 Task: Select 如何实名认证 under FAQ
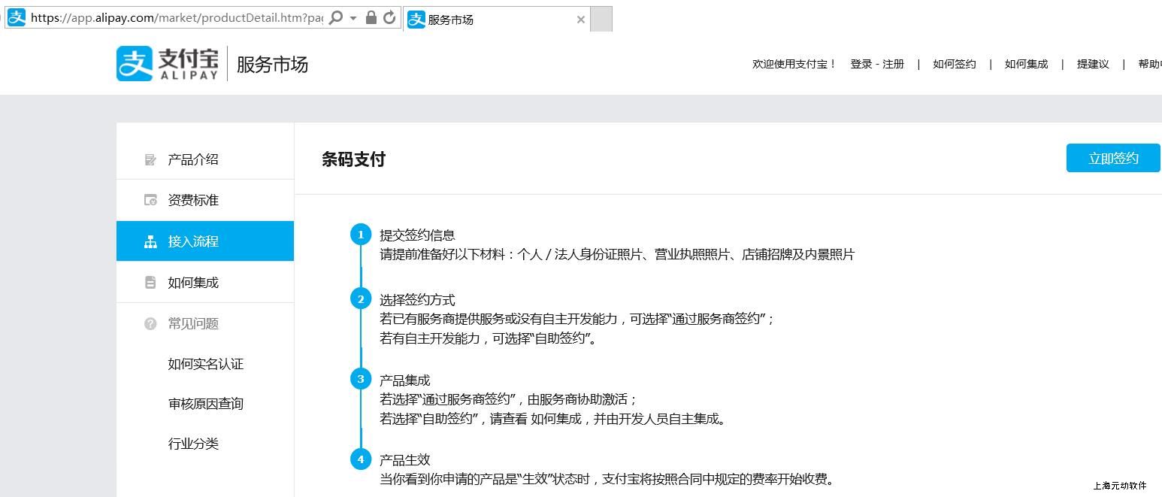point(205,364)
